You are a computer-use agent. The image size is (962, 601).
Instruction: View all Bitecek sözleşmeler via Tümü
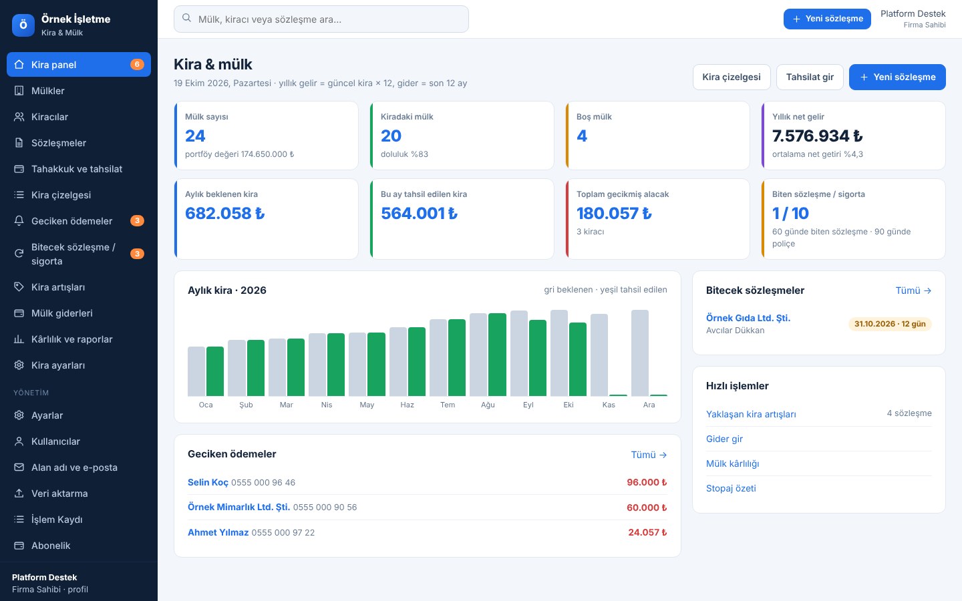913,290
